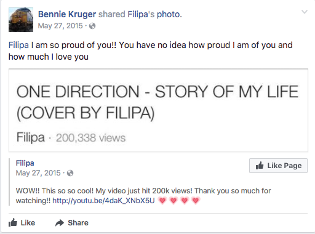Click Bennie Kruger's profile picture thumbnail
Viewport: 315px width, 234px height.
coord(21,20)
